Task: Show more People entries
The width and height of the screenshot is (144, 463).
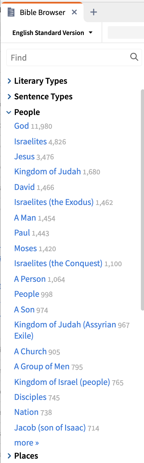Action: 26,443
